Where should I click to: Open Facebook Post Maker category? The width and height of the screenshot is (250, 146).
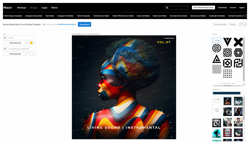click(x=217, y=16)
